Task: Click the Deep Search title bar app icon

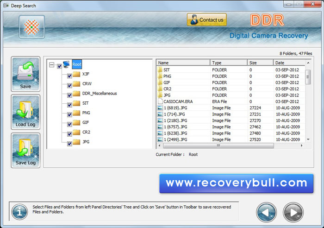Action: coord(6,6)
